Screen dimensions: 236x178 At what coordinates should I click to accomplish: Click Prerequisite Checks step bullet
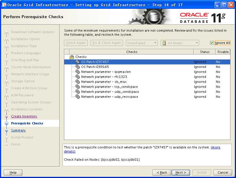click(x=6, y=123)
